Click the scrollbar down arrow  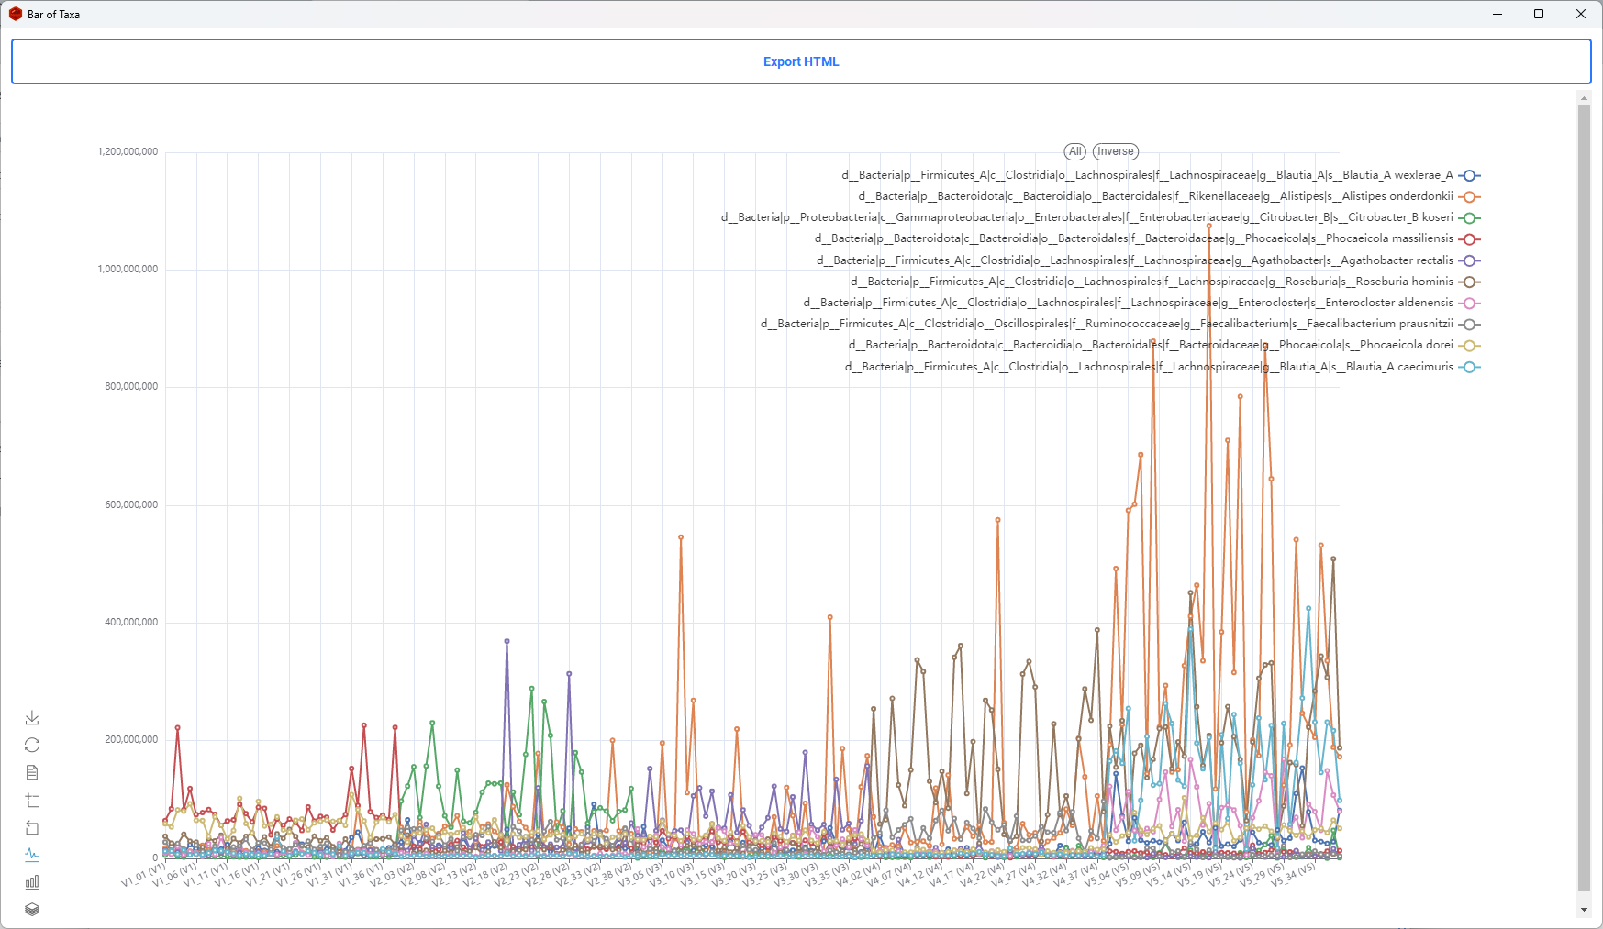pos(1584,910)
